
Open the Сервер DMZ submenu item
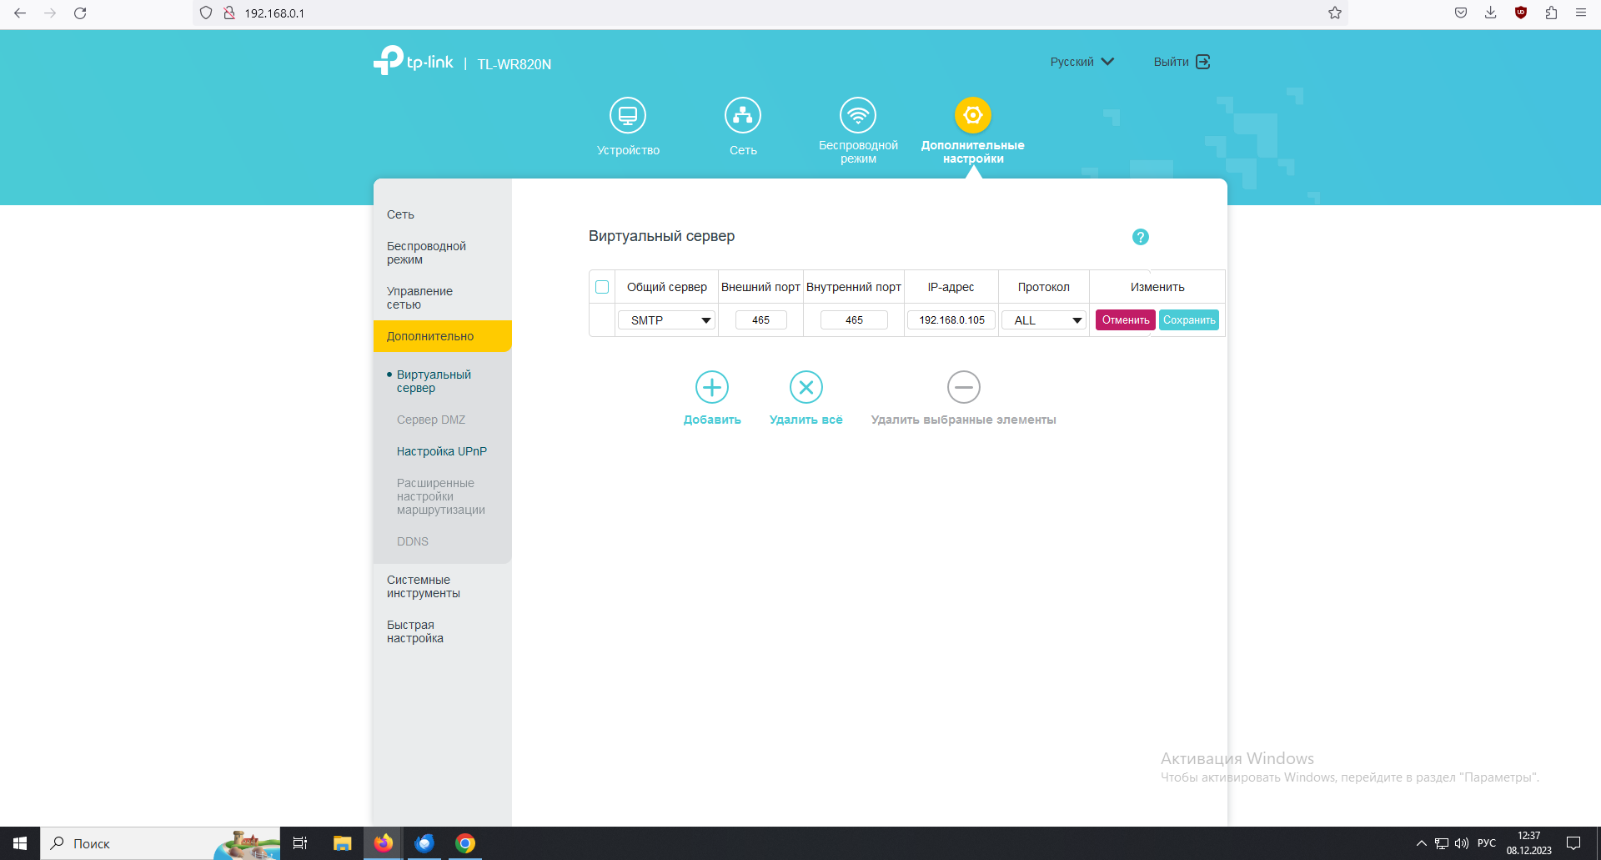point(430,420)
